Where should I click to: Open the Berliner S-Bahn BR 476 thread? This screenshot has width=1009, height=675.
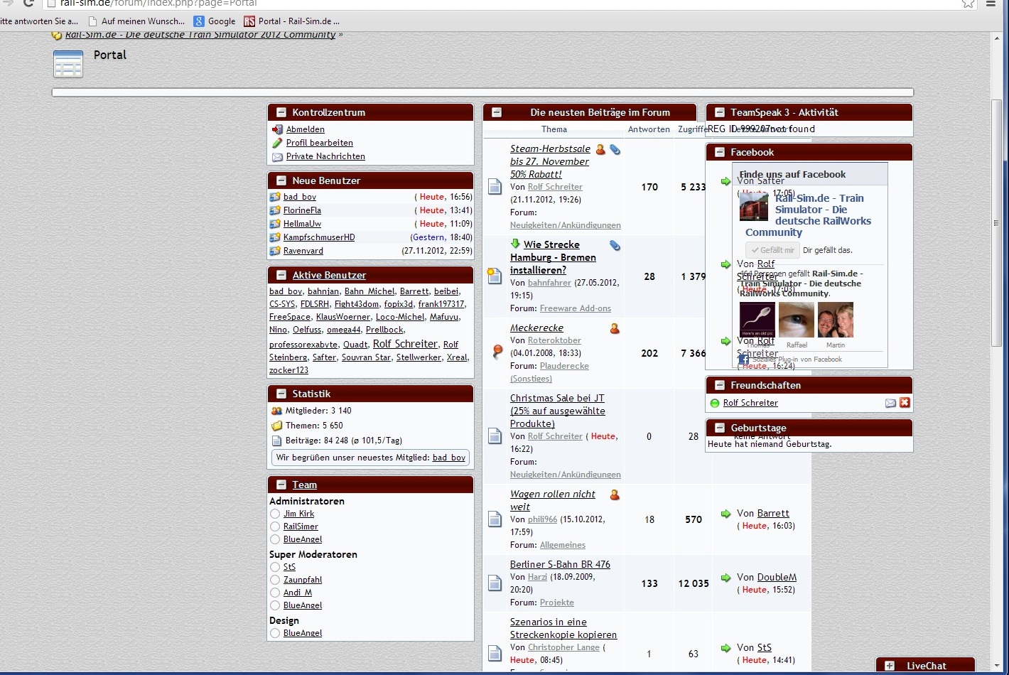(x=560, y=564)
